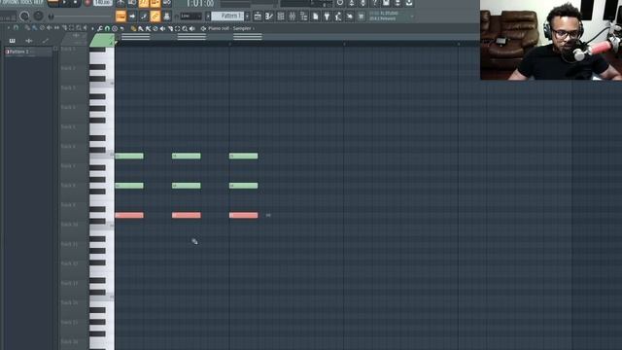This screenshot has width=622, height=350.
Task: Open the Piano roll window button
Action: click(x=269, y=16)
